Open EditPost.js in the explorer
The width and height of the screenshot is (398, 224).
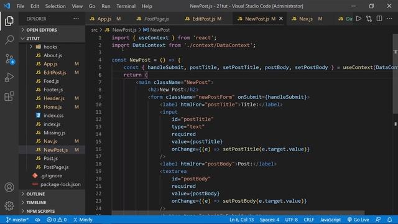tap(52, 72)
